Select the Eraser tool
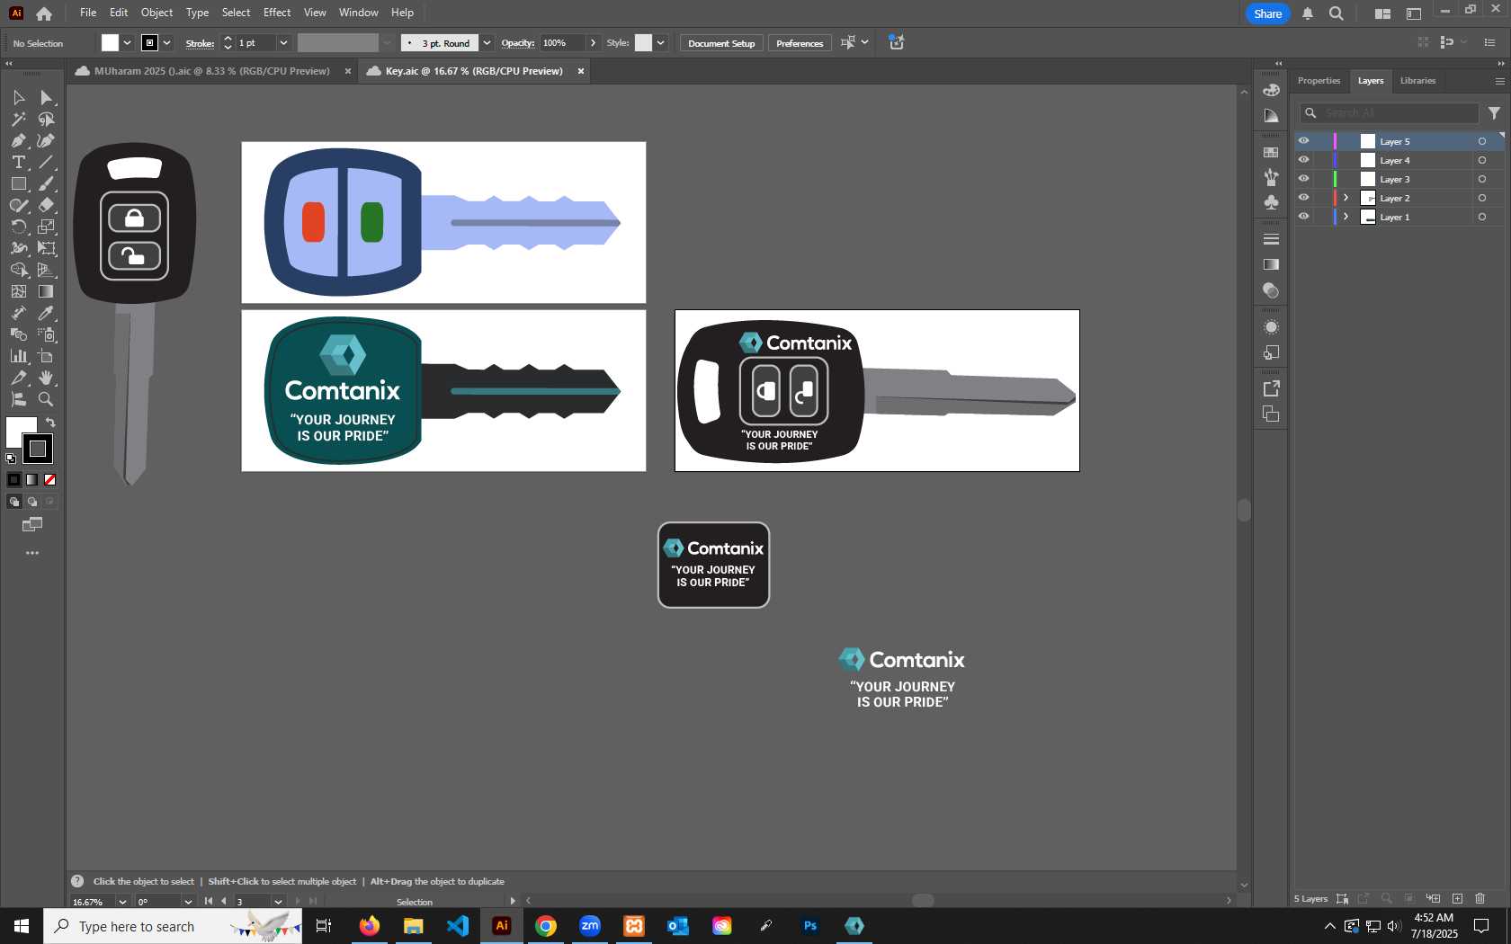Screen dimensions: 1511x944 coord(46,205)
